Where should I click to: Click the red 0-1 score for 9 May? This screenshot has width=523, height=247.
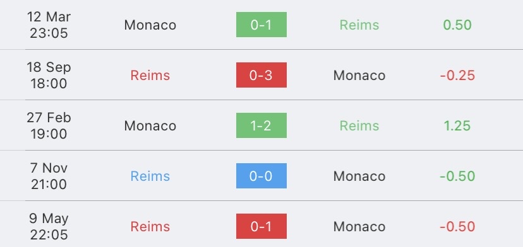click(x=261, y=226)
